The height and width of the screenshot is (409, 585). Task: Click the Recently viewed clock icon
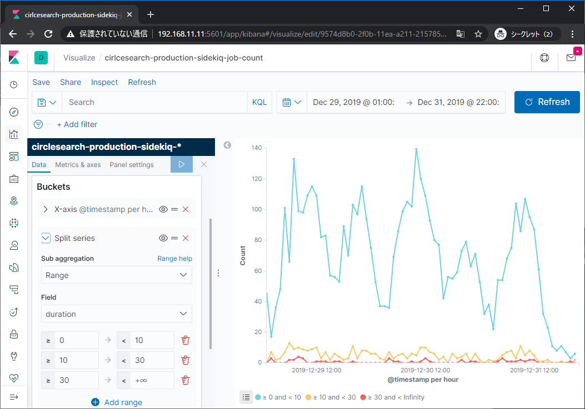14,85
